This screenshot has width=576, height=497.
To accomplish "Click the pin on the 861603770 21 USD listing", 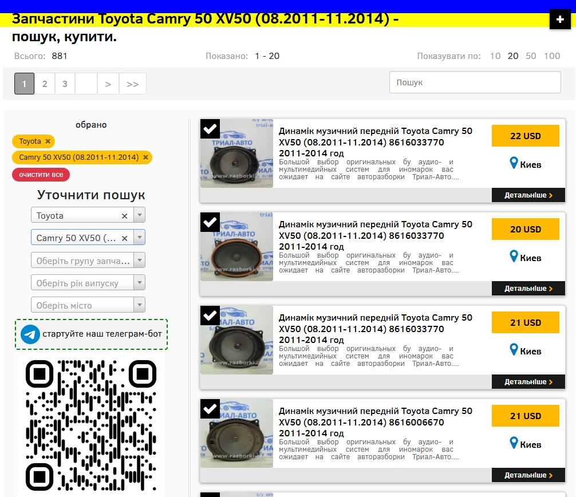I will coord(514,349).
